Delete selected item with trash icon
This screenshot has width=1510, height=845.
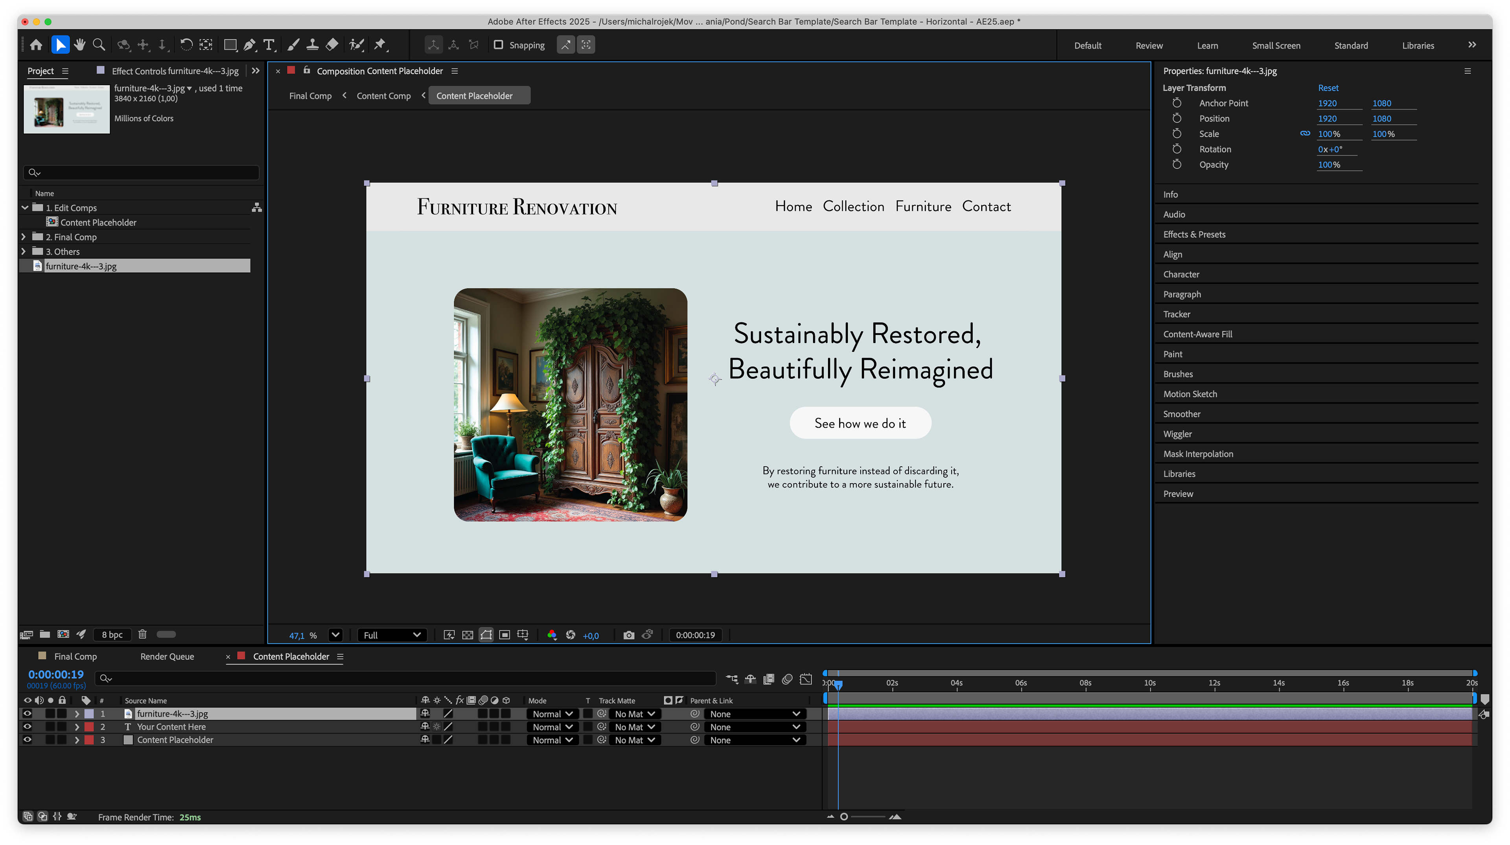point(142,635)
